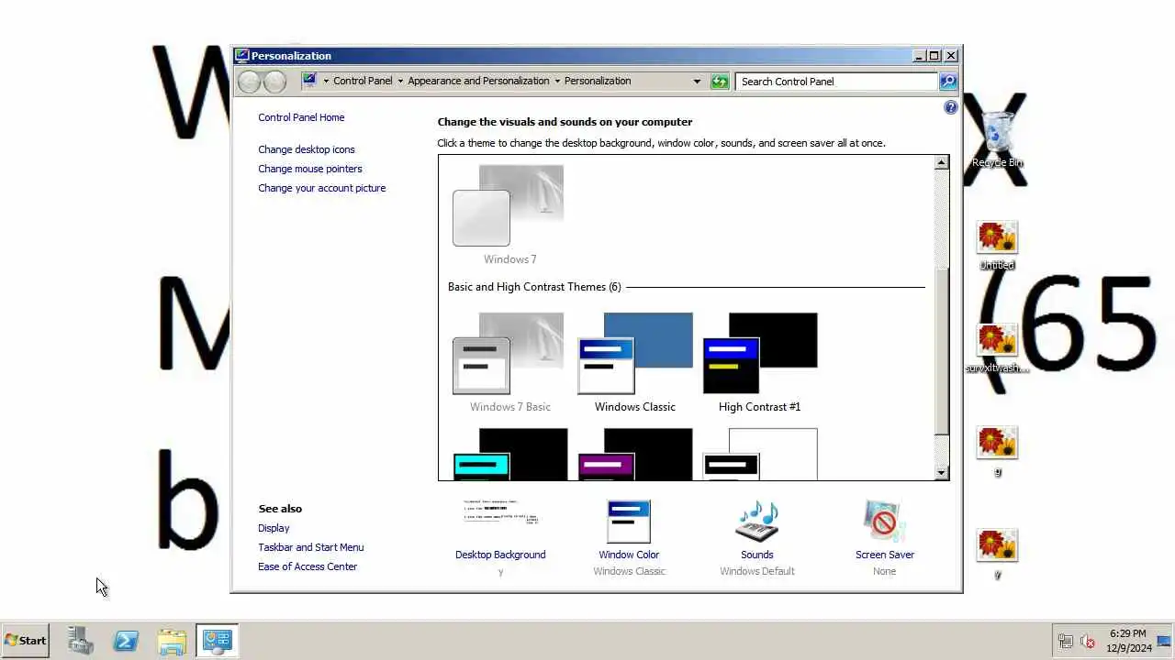Click the Personalization breadcrumb
The height and width of the screenshot is (660, 1175).
[598, 81]
